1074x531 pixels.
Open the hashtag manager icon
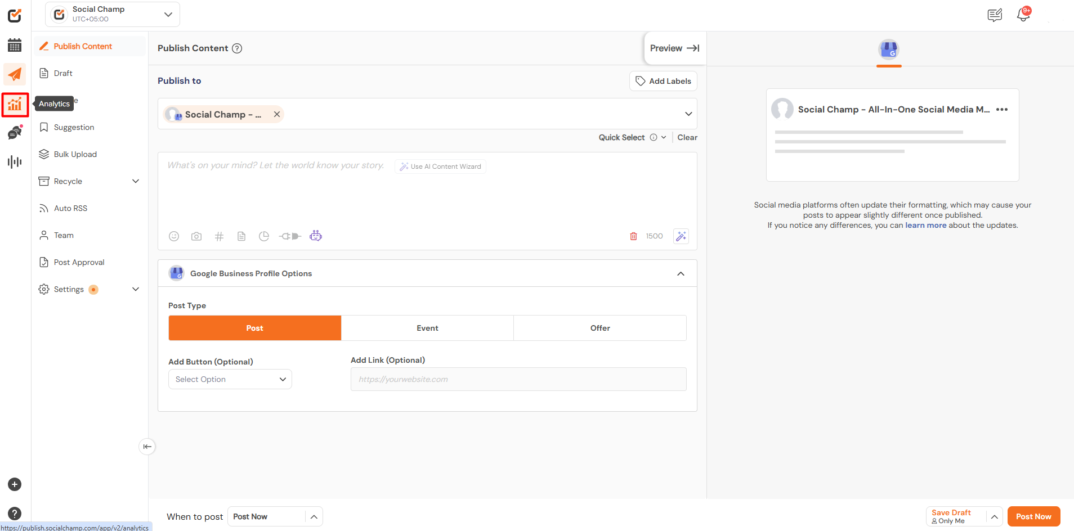tap(219, 236)
